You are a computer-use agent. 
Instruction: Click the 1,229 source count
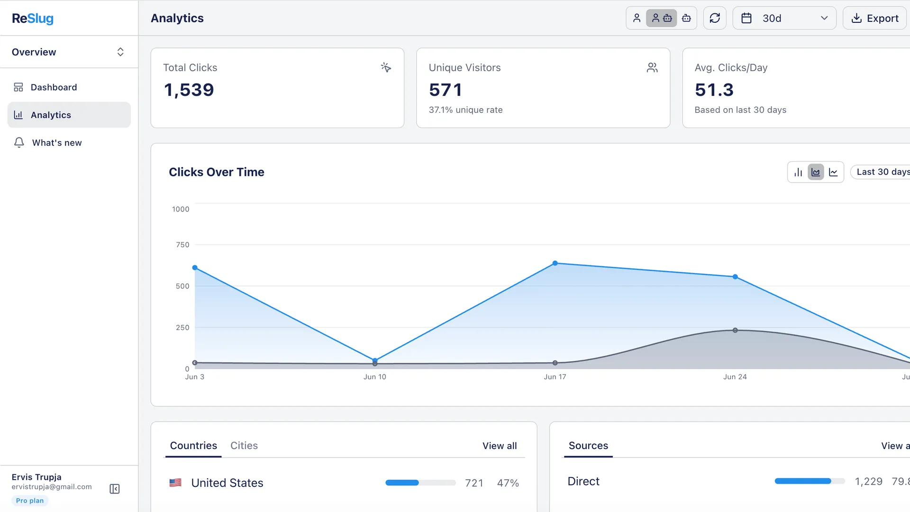pyautogui.click(x=868, y=481)
